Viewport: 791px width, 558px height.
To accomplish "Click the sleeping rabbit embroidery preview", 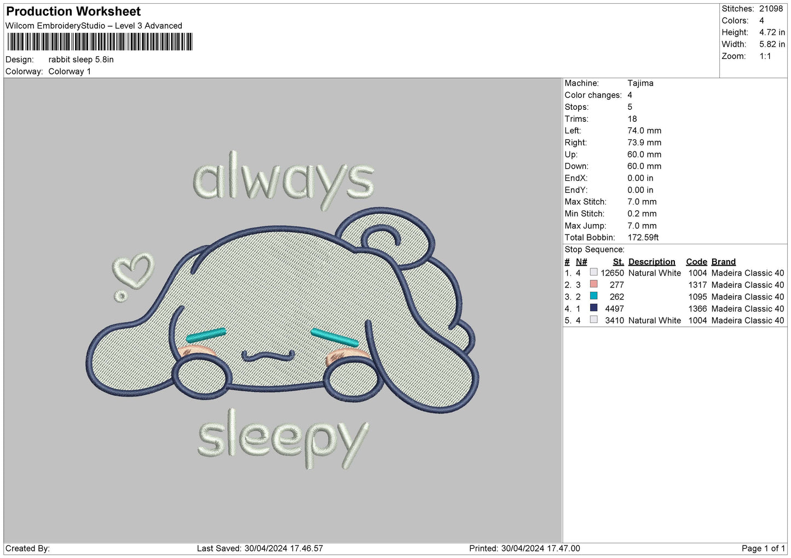I will [x=282, y=310].
